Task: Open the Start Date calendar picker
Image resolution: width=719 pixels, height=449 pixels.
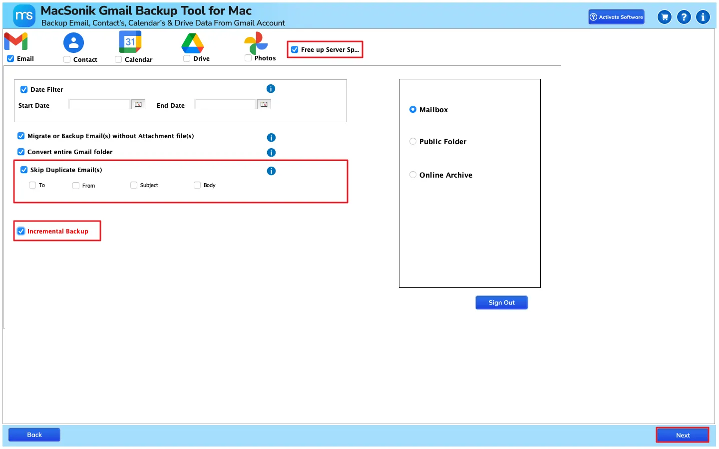Action: (x=138, y=104)
